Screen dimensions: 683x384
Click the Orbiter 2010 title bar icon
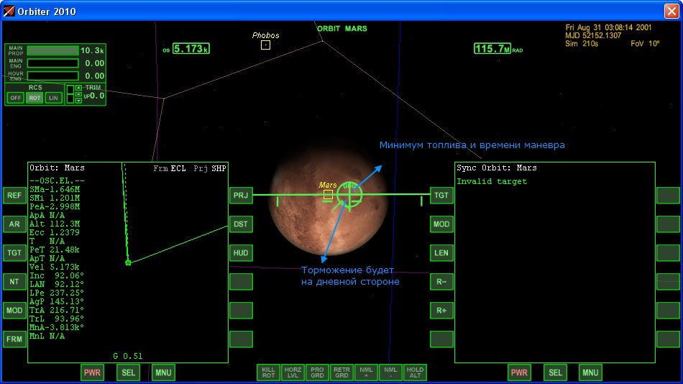pos(9,11)
